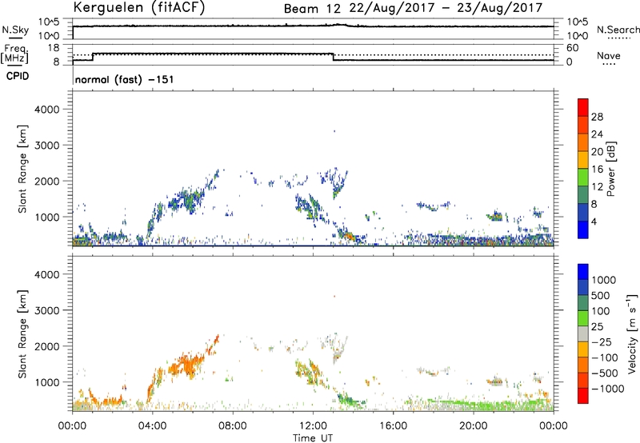Click the grey segment of Velocity colorbar
The width and height of the screenshot is (640, 443).
tap(583, 334)
